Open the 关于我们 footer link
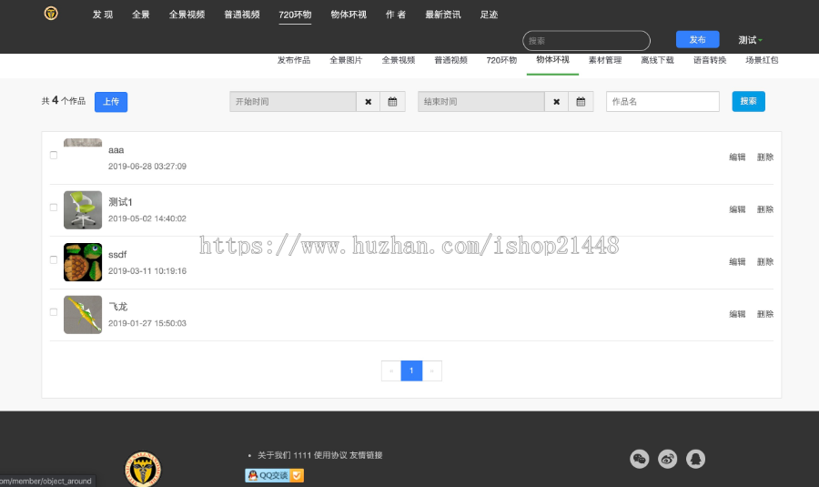The image size is (819, 487). 274,455
